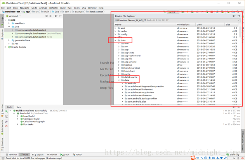Open the Profiler tool window
Screen dimensions: 245x160
(52, 155)
